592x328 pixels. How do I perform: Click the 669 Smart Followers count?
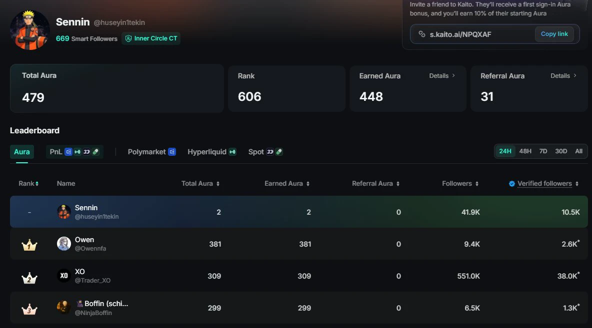coord(87,38)
